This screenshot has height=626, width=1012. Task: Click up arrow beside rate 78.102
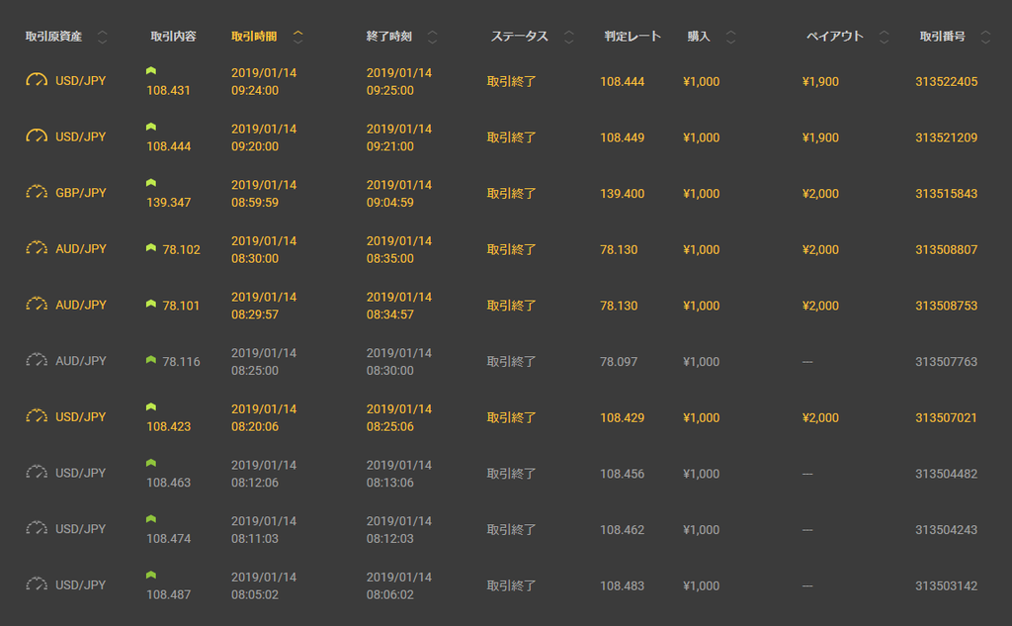tap(151, 247)
